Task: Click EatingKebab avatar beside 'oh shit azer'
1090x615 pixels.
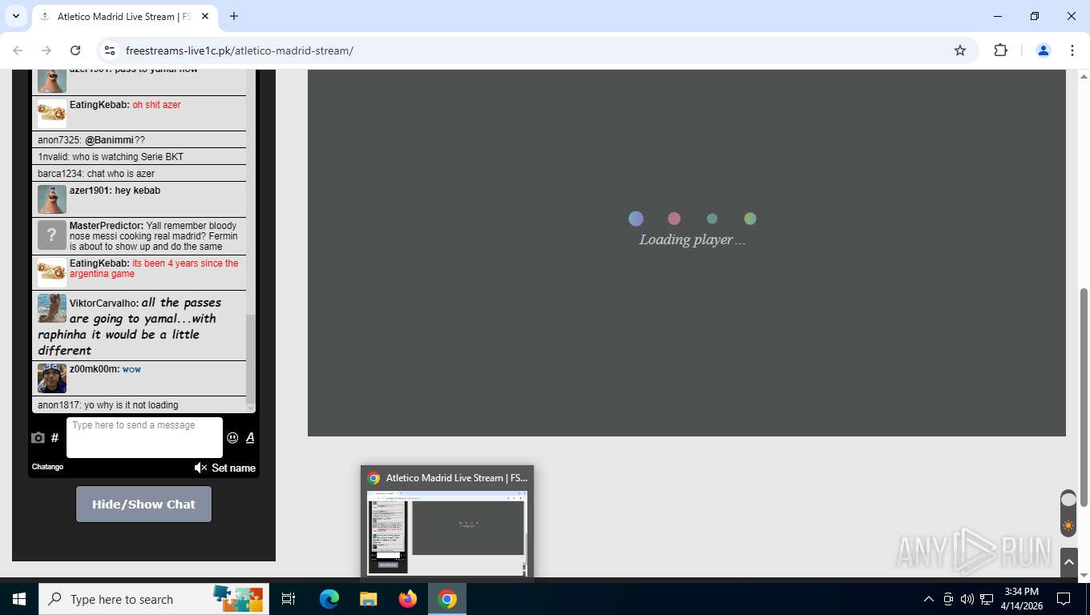Action: pyautogui.click(x=52, y=114)
